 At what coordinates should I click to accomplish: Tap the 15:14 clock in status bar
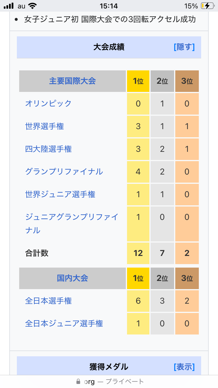point(108,6)
